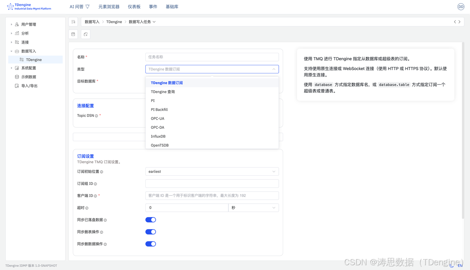Viewport: 470px width, 270px height.
Task: Click the 系统配置 settings icon
Action: (x=17, y=68)
